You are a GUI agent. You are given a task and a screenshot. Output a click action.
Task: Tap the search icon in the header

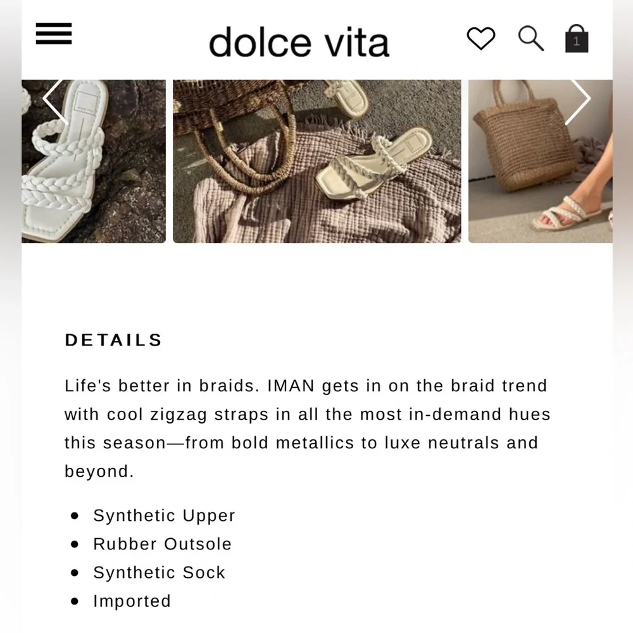(530, 39)
